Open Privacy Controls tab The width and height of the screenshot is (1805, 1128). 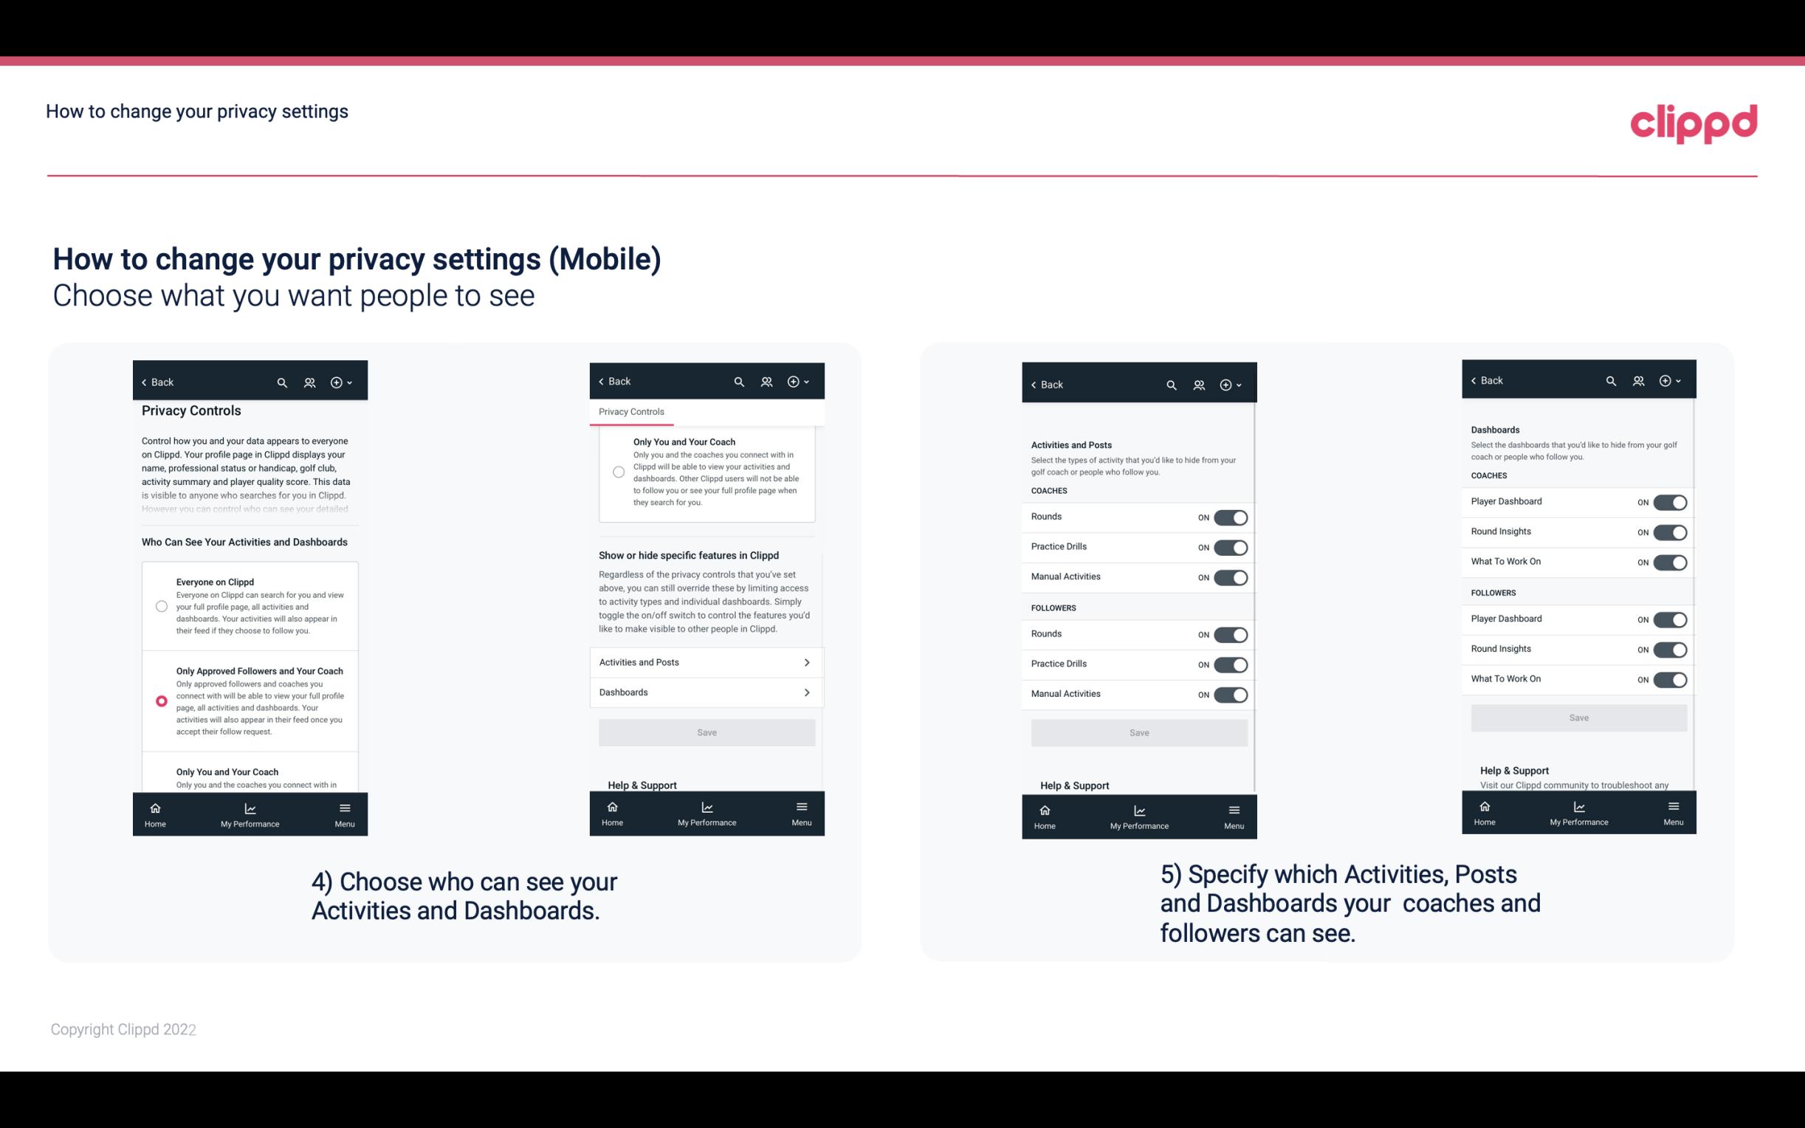click(631, 412)
